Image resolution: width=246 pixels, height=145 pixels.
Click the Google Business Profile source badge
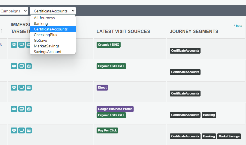tap(115, 109)
